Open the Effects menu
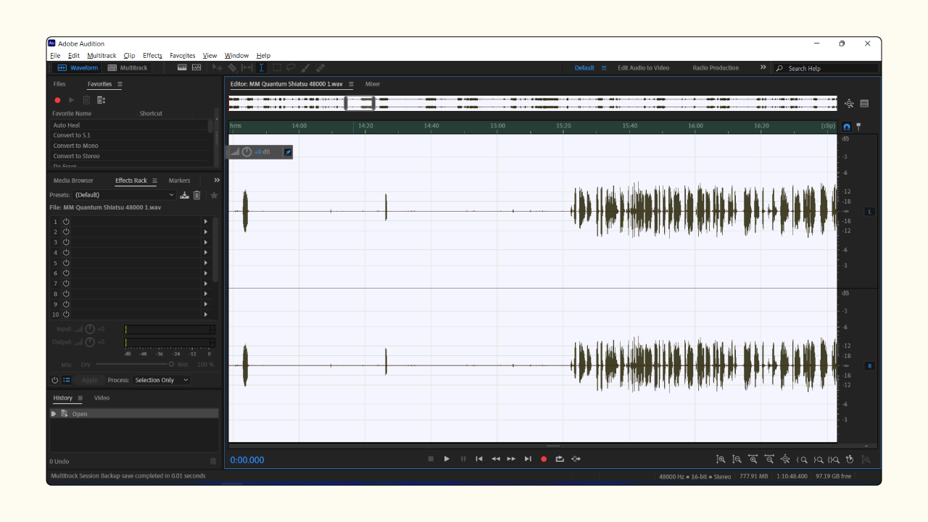 click(152, 56)
